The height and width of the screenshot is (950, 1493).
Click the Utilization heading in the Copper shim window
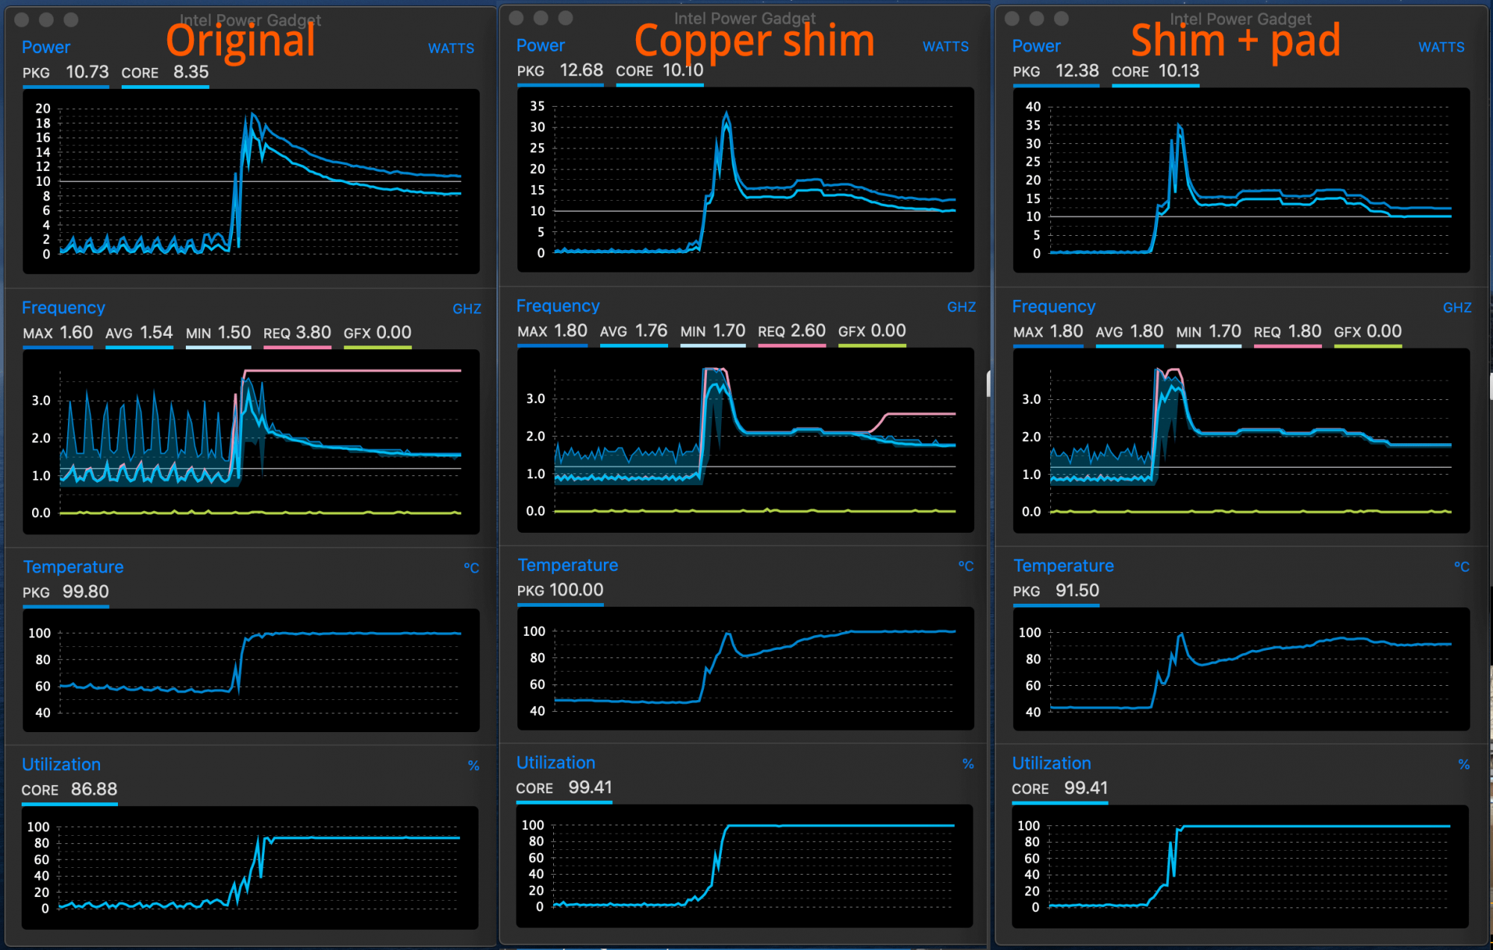[x=555, y=763]
